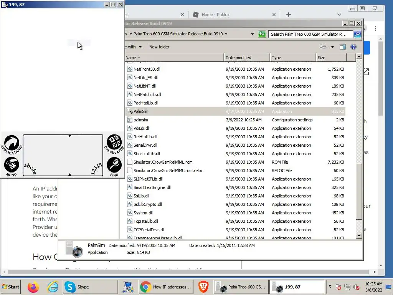Select the PalmSim application icon
The image size is (393, 295).
click(130, 111)
